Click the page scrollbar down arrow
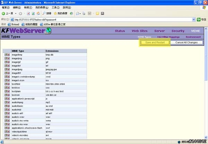 [206, 137]
